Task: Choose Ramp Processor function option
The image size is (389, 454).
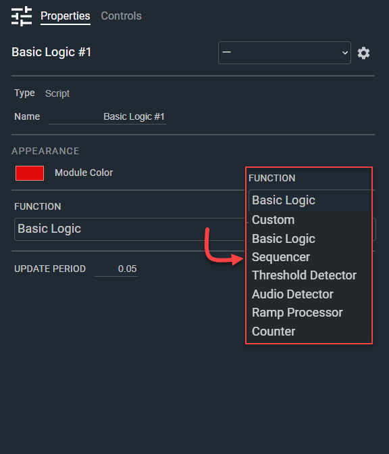Action: 297,313
